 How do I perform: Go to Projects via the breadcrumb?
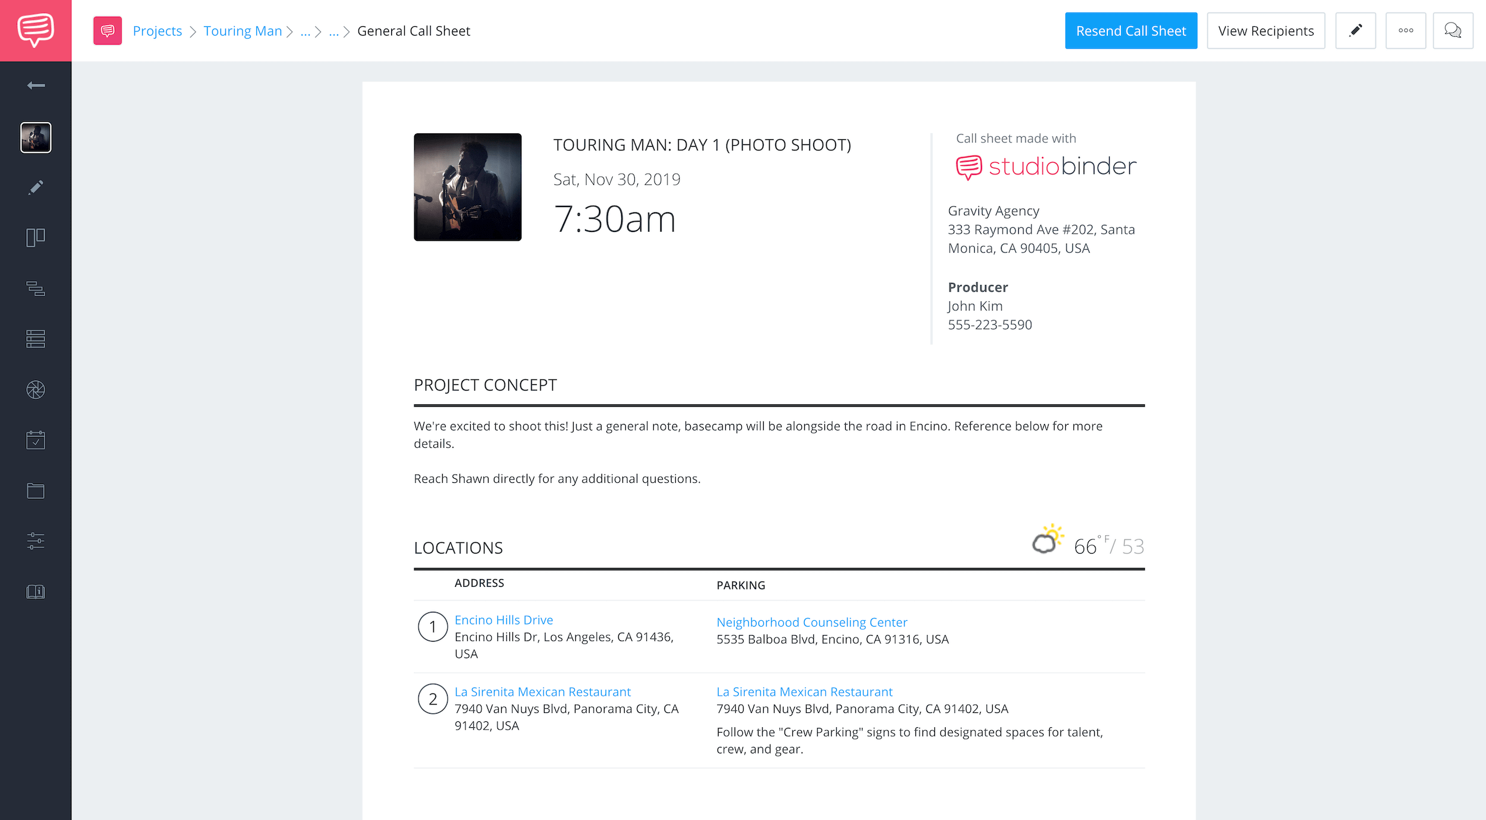click(157, 30)
